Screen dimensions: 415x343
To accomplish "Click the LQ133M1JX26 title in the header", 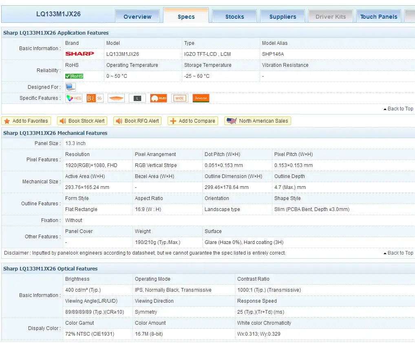I will tap(58, 14).
